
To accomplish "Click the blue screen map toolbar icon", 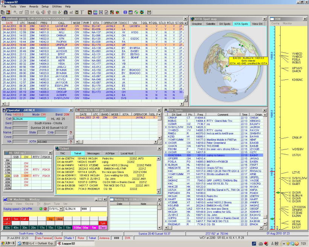I will click(95, 12).
